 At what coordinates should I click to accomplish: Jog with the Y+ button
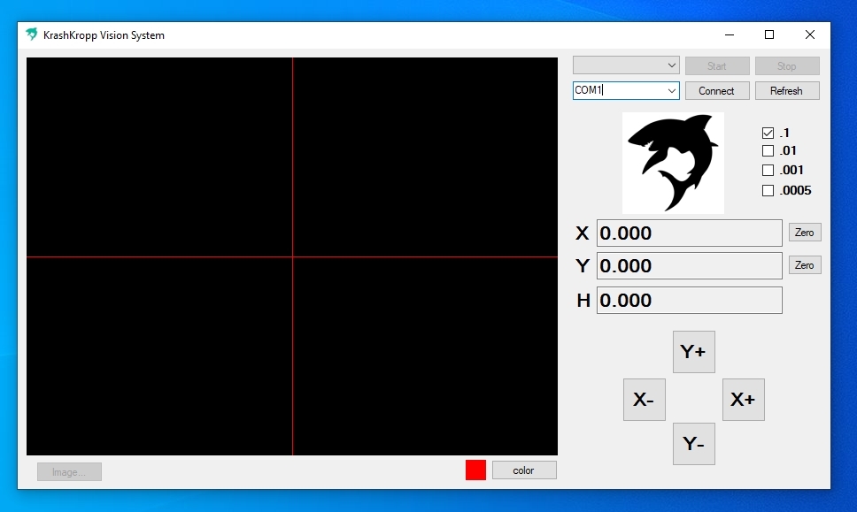(x=693, y=352)
